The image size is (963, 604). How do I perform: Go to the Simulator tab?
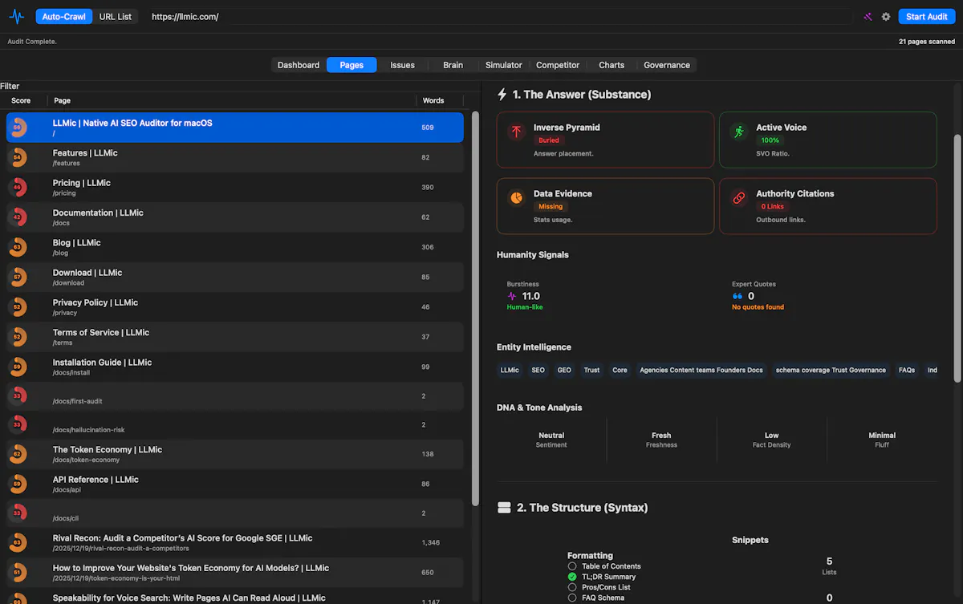point(504,65)
